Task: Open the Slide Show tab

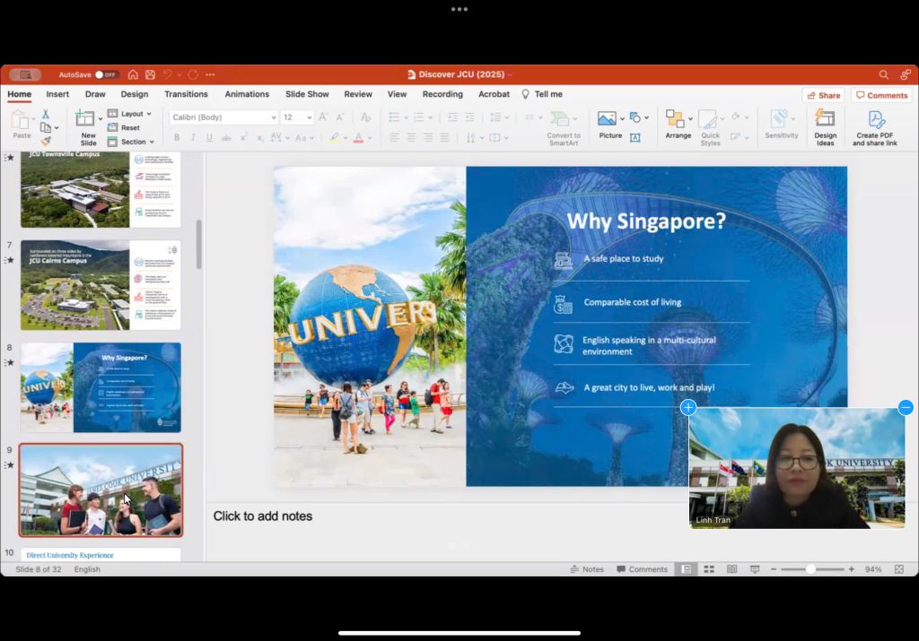Action: [x=307, y=94]
